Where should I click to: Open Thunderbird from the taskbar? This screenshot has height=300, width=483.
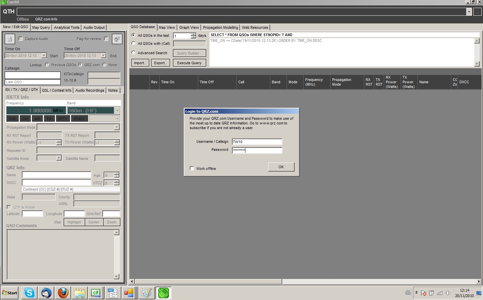coord(46,293)
